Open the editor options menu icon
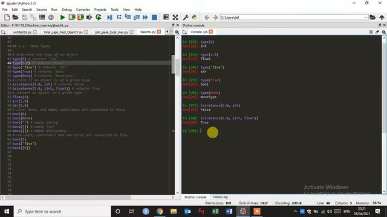This screenshot has width=387, height=217. (x=177, y=32)
